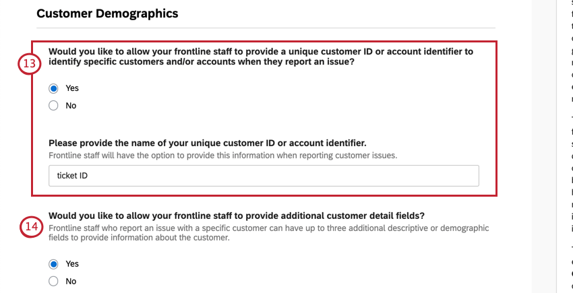Click the 'Yes' text label under question 13

72,88
